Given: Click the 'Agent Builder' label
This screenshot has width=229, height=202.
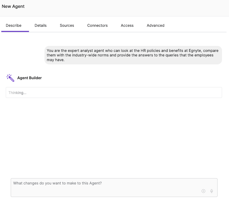Looking at the screenshot, I should [x=29, y=78].
